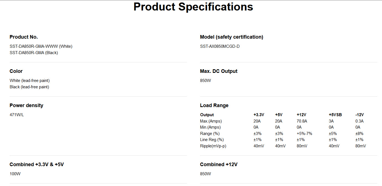Click the +5%-7% range value
This screenshot has height=186, width=382.
304,134
